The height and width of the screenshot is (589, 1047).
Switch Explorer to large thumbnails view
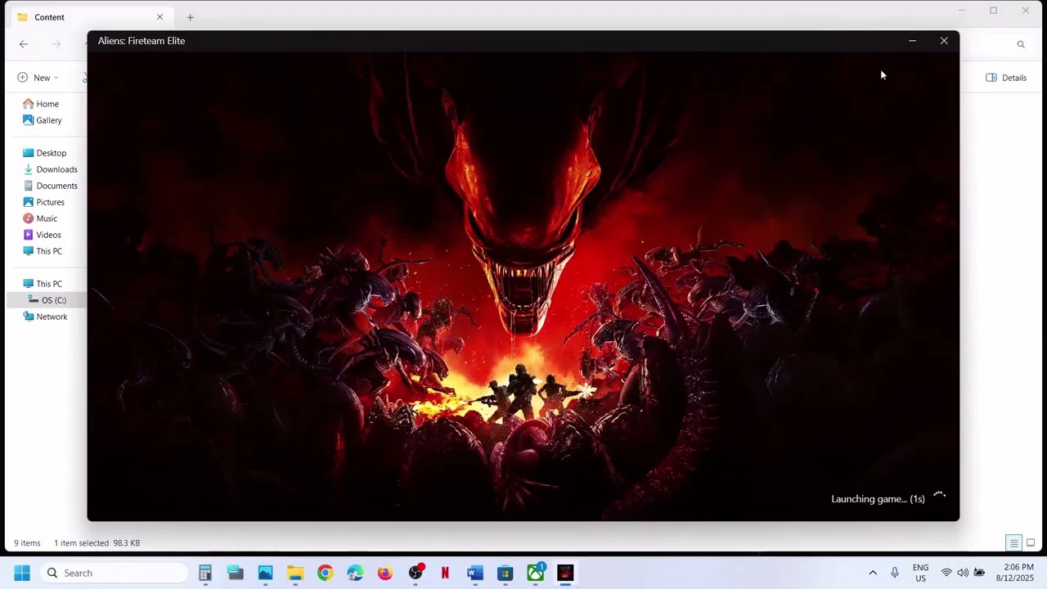pos(1031,543)
